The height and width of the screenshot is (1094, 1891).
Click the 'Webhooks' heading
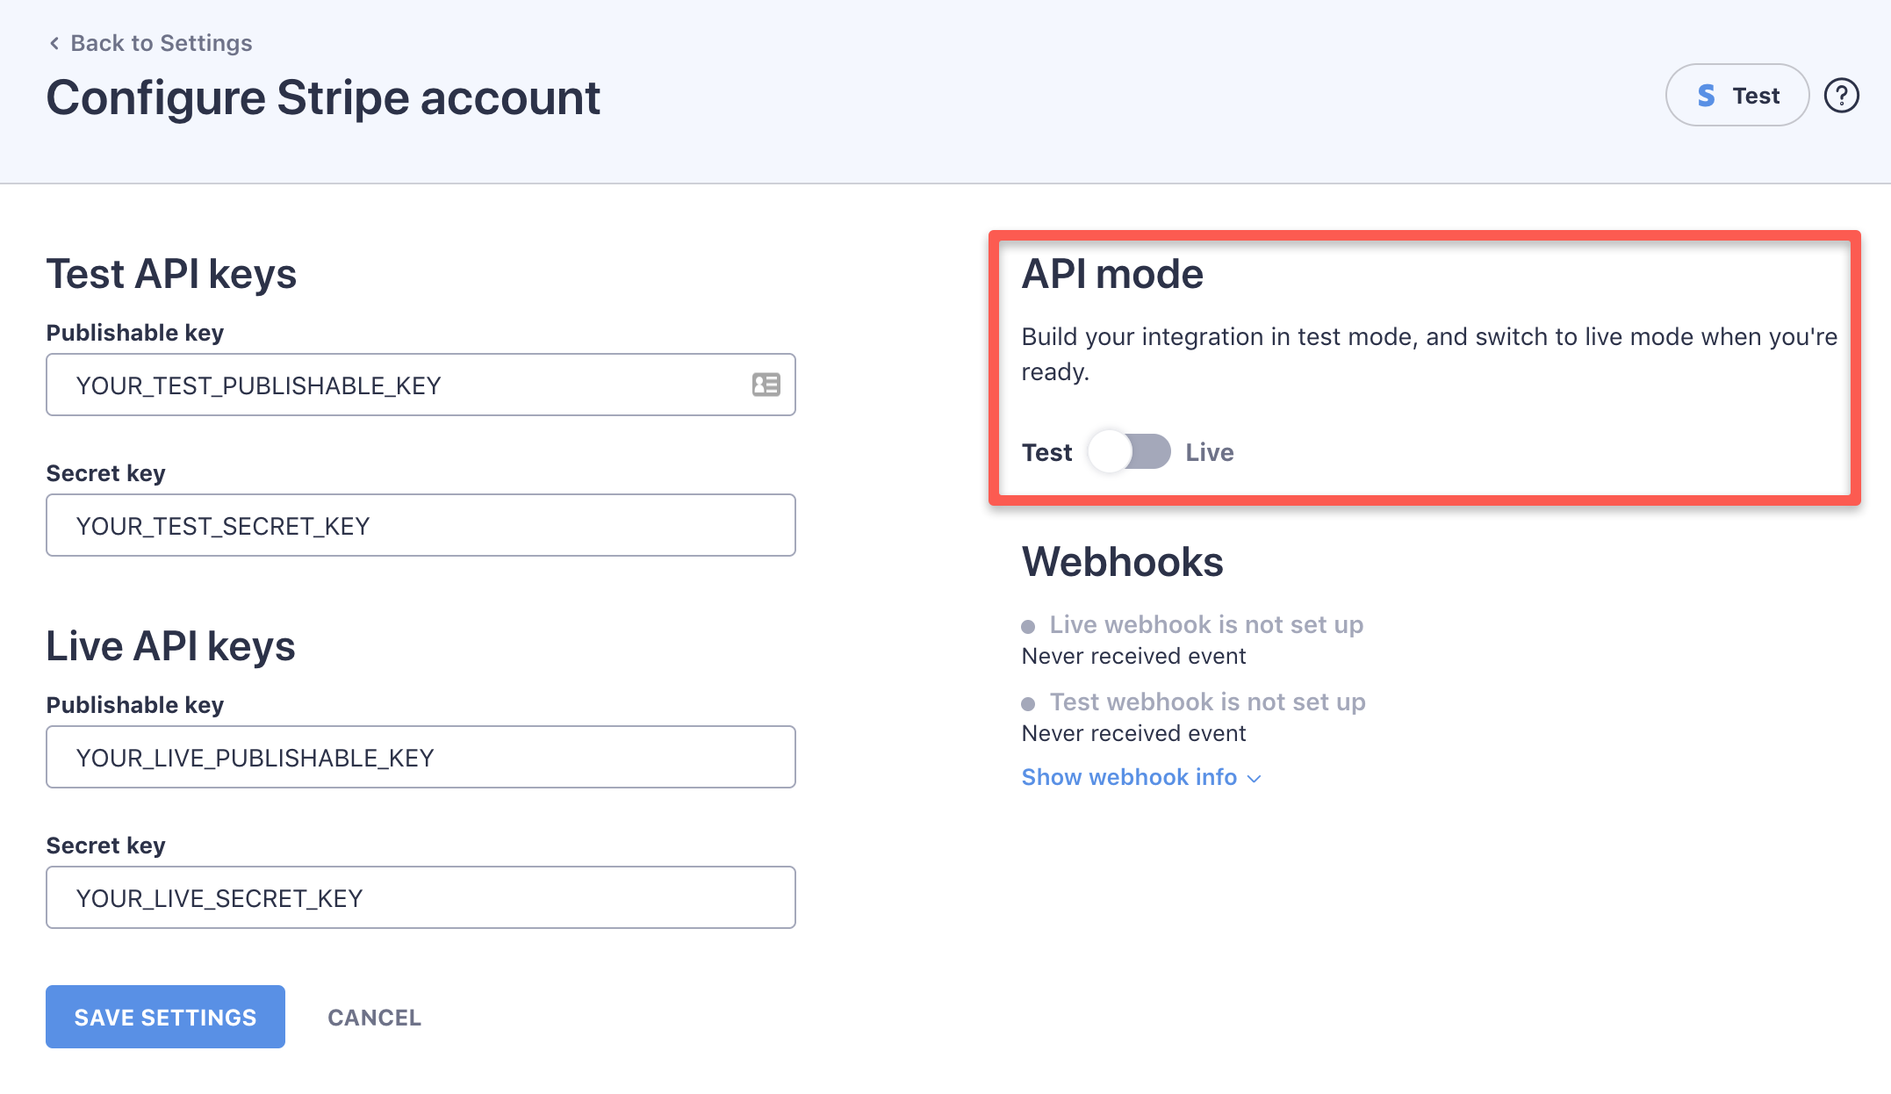1122,561
